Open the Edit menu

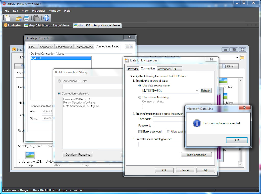pyautogui.click(x=16, y=11)
